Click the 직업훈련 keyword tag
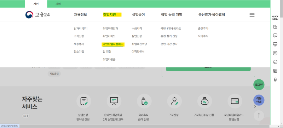Viewport: 283px width, 128px height. [x=54, y=74]
